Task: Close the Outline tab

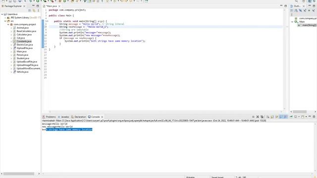Action: tap(304, 6)
